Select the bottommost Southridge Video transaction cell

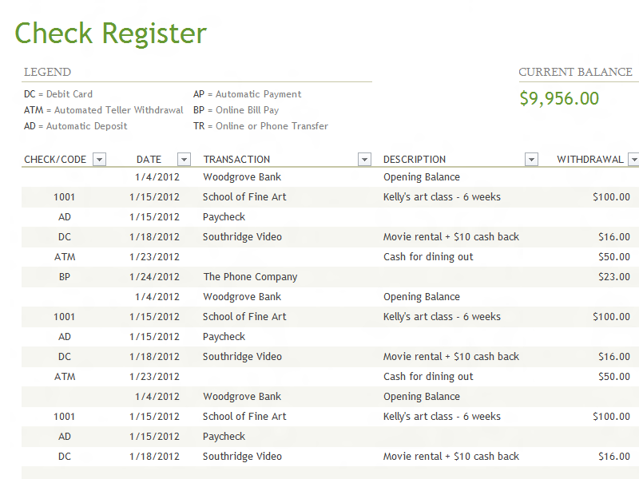pyautogui.click(x=242, y=457)
